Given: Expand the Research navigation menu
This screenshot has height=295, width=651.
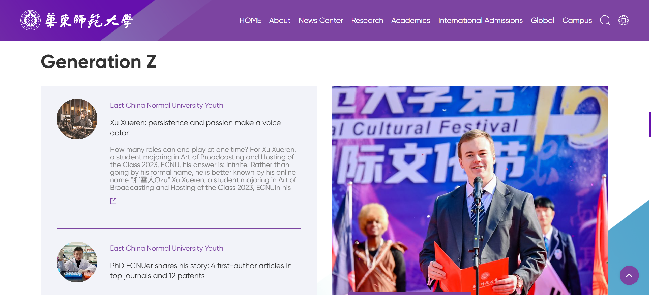Looking at the screenshot, I should point(367,20).
